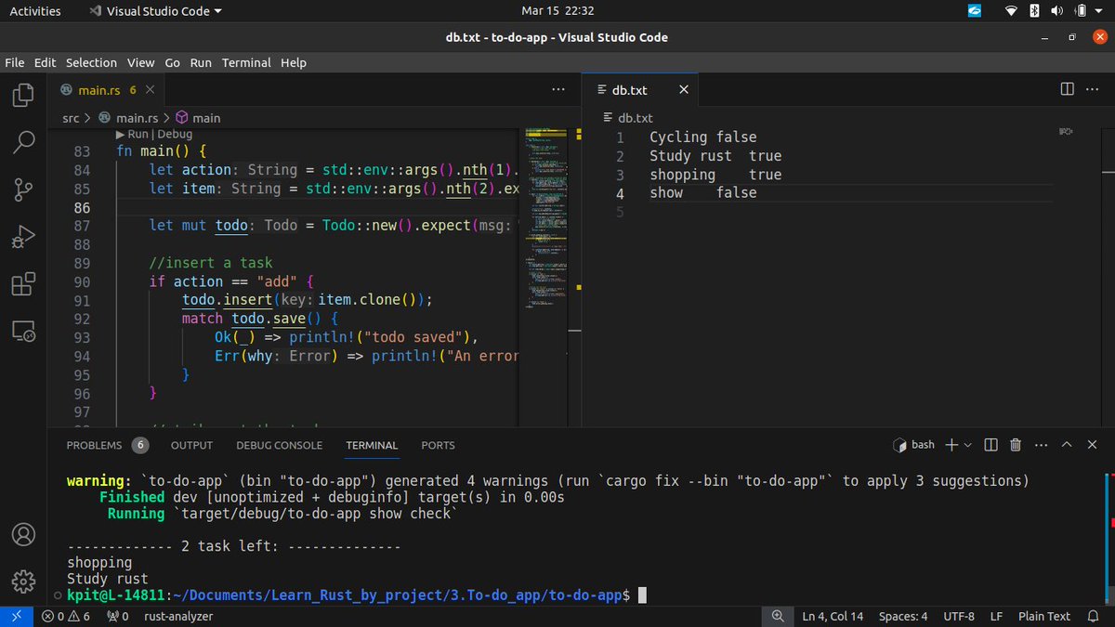1115x627 pixels.
Task: Click the remote window indicator in status bar
Action: [16, 616]
